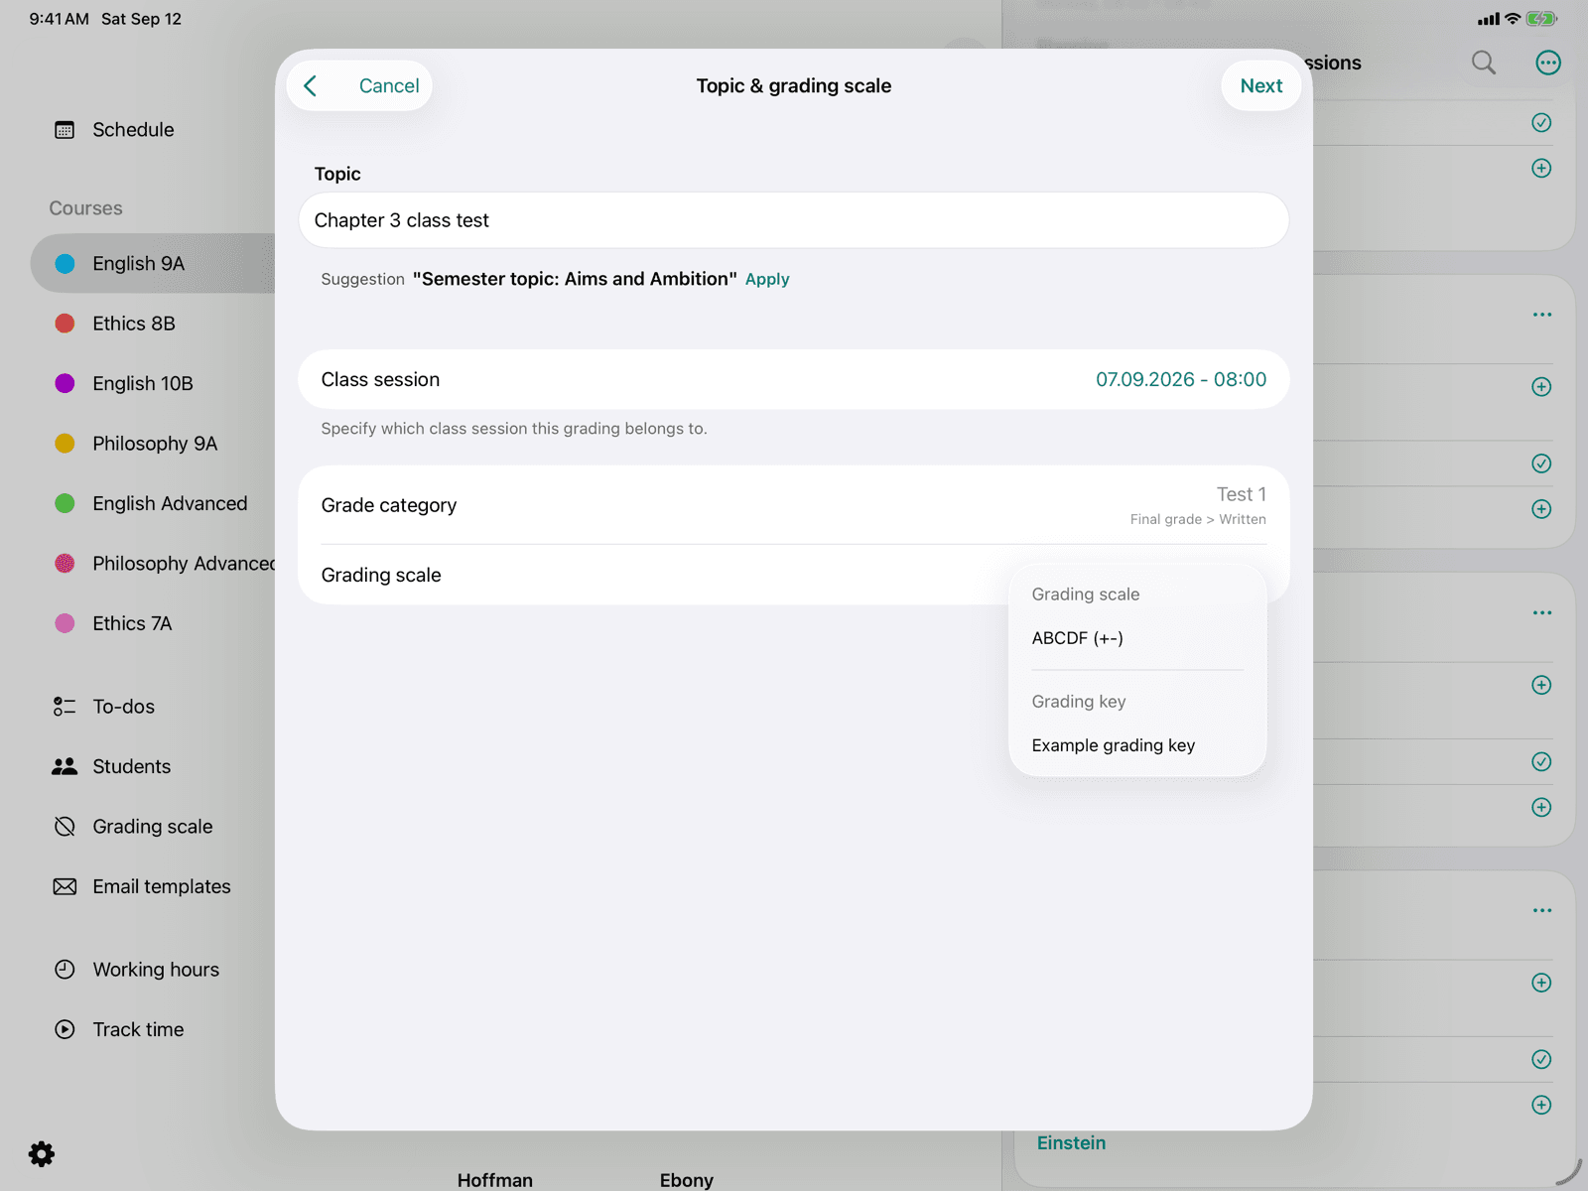1588x1191 pixels.
Task: Select English 9A blue course dot
Action: (x=65, y=264)
